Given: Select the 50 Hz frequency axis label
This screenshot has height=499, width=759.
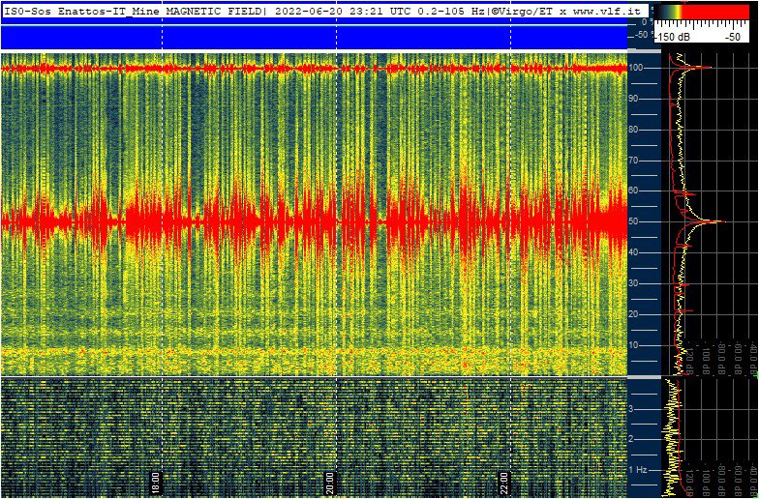Looking at the screenshot, I should click(636, 221).
